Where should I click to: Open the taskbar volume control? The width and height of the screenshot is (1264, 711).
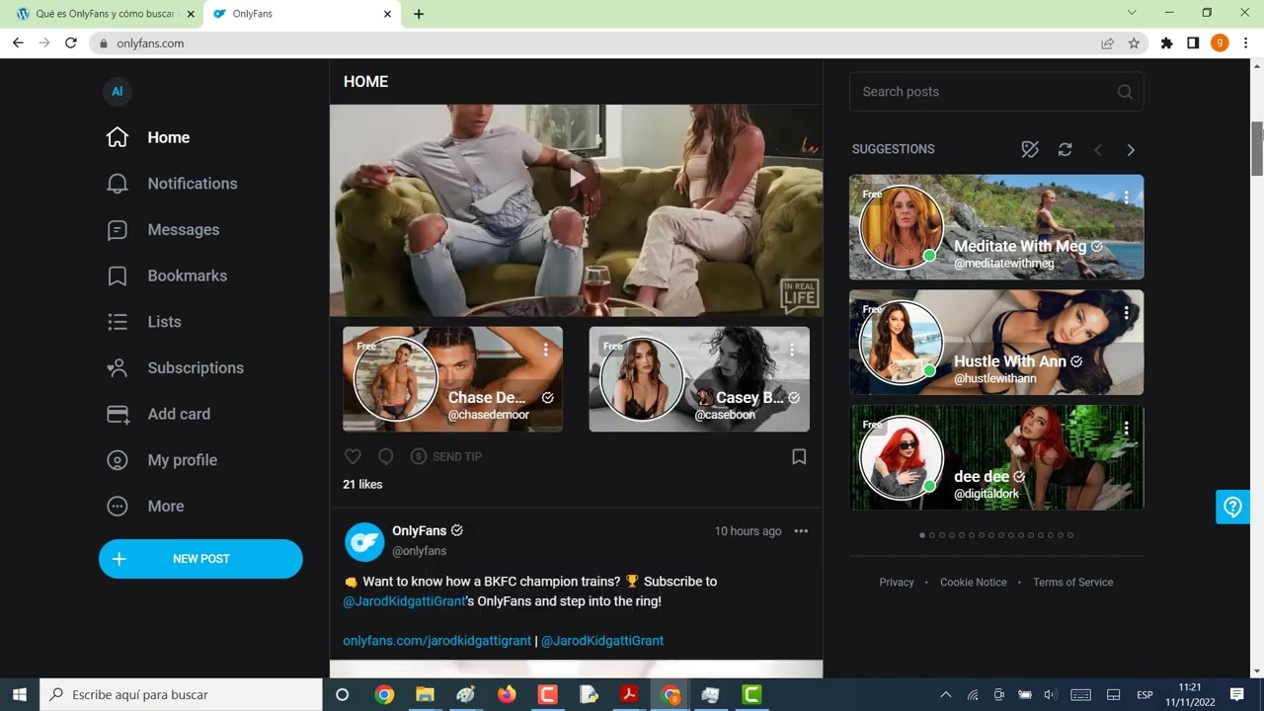tap(1050, 694)
